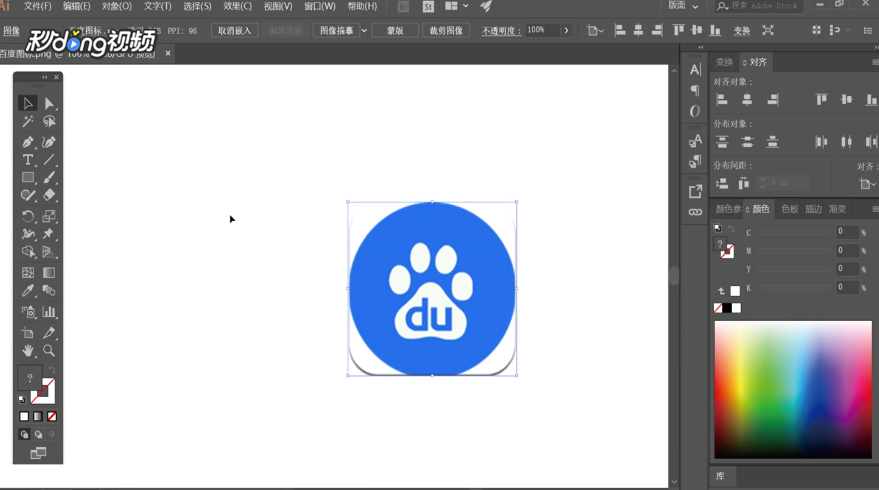Viewport: 879px width, 490px height.
Task: Select the Column Graph tool
Action: [49, 312]
